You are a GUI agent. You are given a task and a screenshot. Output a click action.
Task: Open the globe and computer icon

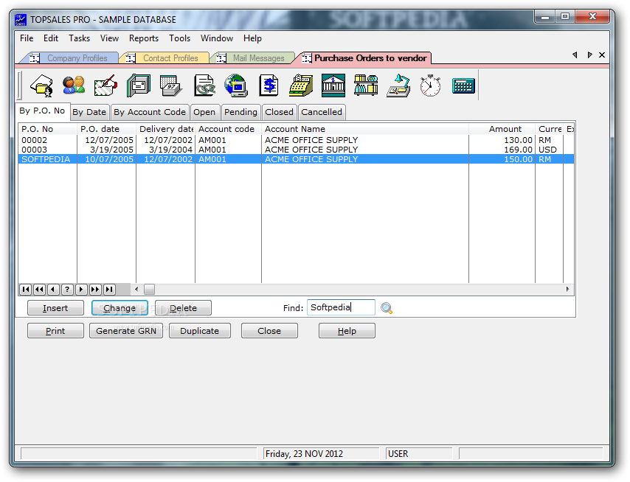(x=236, y=85)
